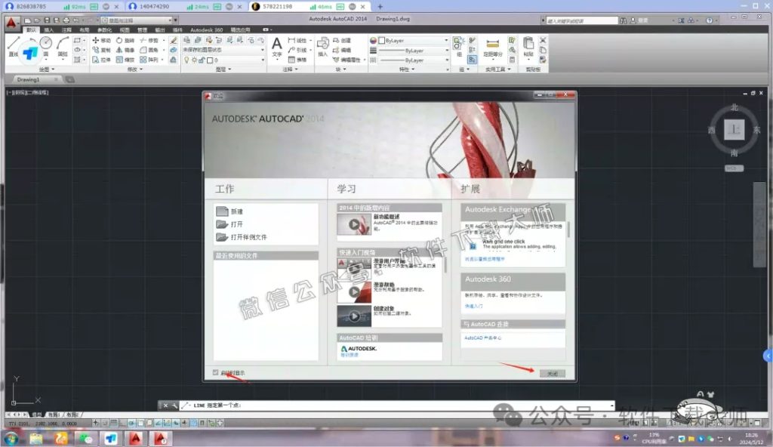Select the Move (移动) modify tool

click(x=97, y=40)
